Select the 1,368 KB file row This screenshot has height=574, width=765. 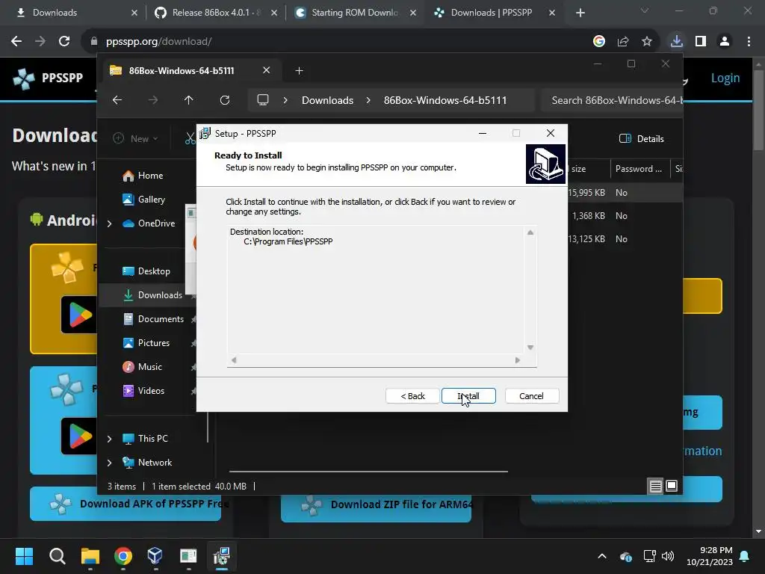[625, 216]
